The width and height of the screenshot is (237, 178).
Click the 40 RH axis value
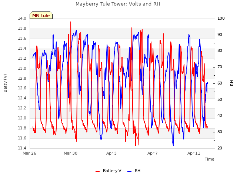click(220, 115)
